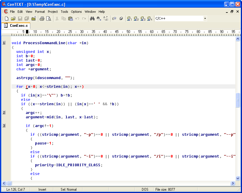Expand the C/C++ highlighter dropdown
The height and width of the screenshot is (193, 242).
point(205,19)
